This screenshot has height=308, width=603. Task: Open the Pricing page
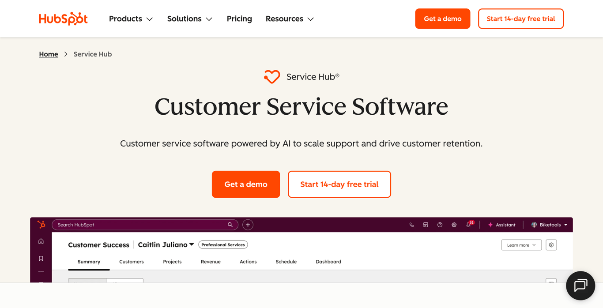239,19
